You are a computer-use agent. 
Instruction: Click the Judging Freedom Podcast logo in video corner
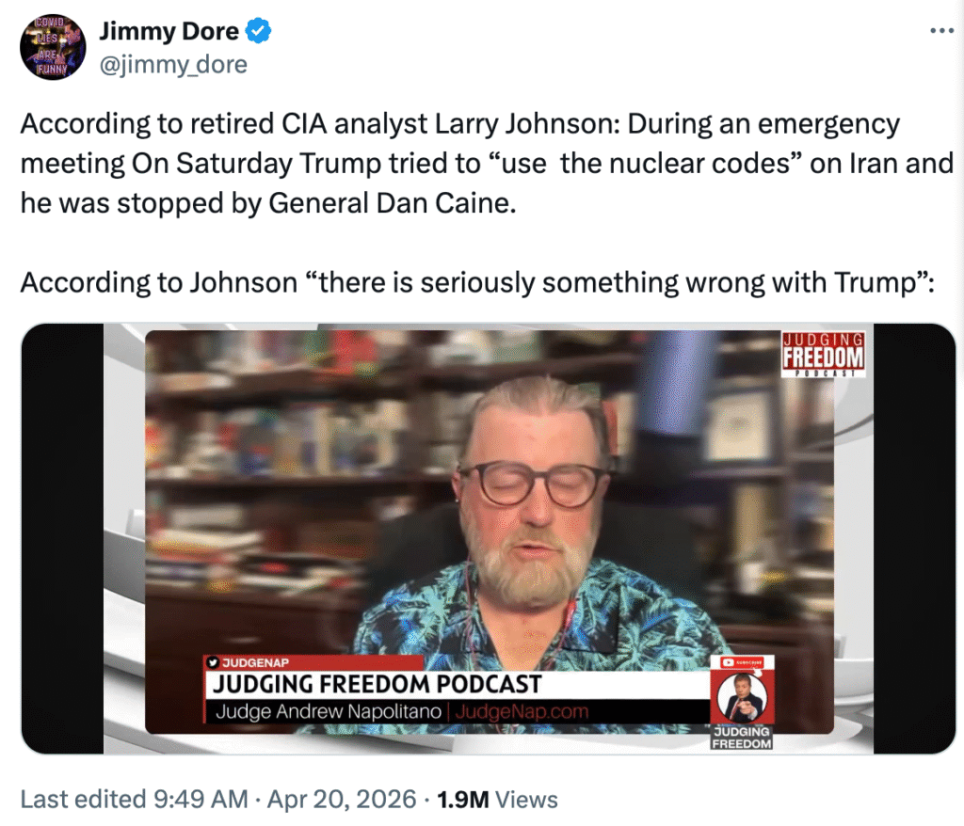click(823, 354)
